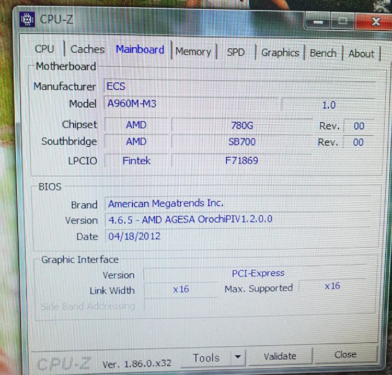Click the Max. Supported x16 value
The width and height of the screenshot is (392, 375).
[333, 286]
